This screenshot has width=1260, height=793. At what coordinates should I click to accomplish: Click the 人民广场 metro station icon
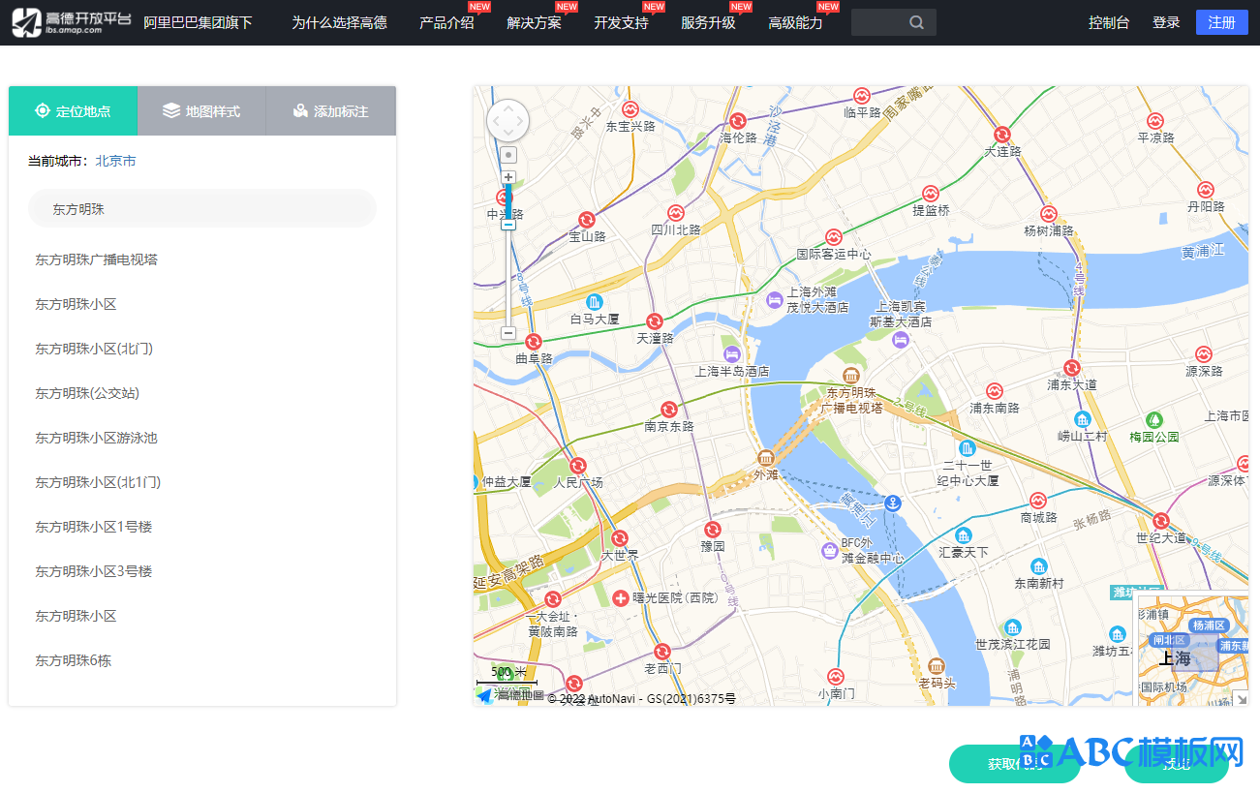click(x=578, y=466)
